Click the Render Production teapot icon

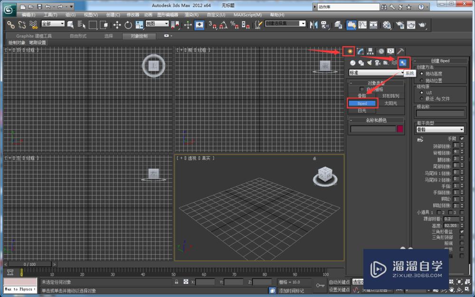click(x=422, y=25)
